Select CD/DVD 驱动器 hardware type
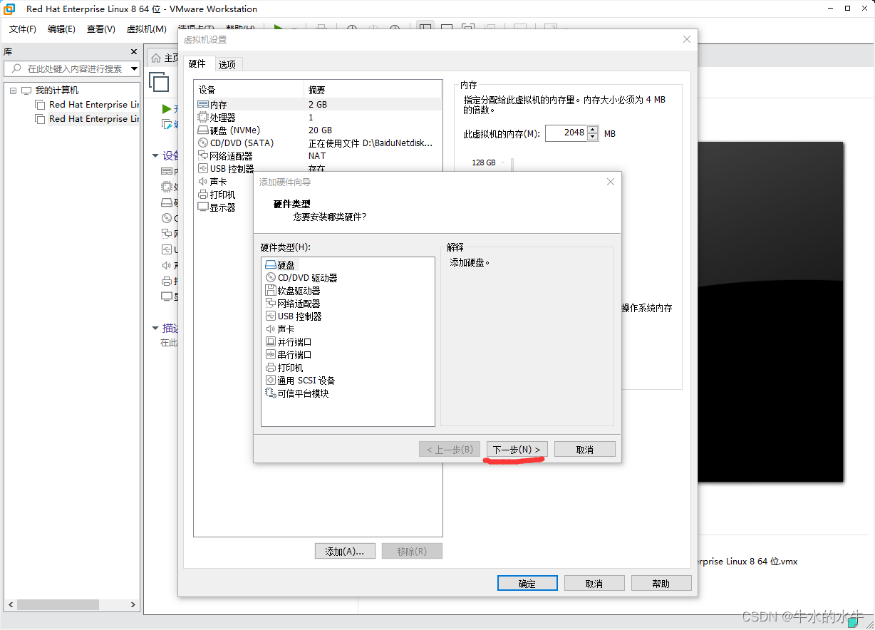The width and height of the screenshot is (875, 630). tap(301, 278)
